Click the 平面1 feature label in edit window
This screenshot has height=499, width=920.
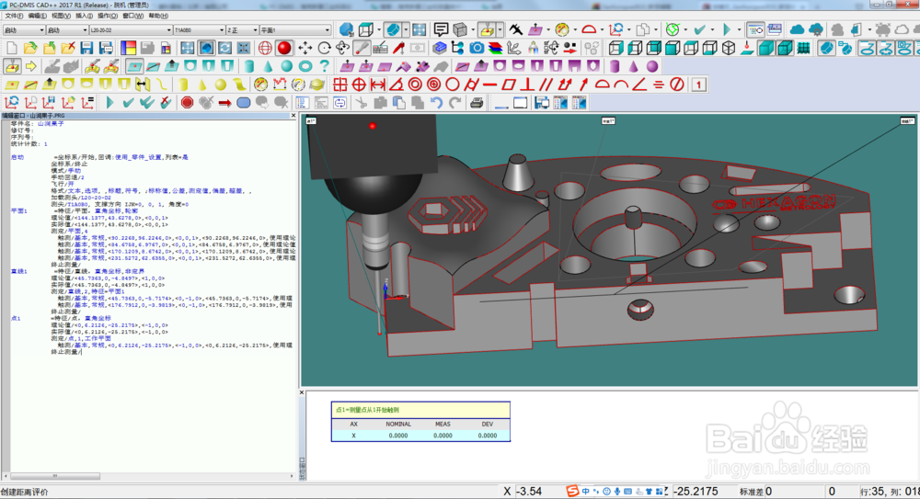[18, 210]
